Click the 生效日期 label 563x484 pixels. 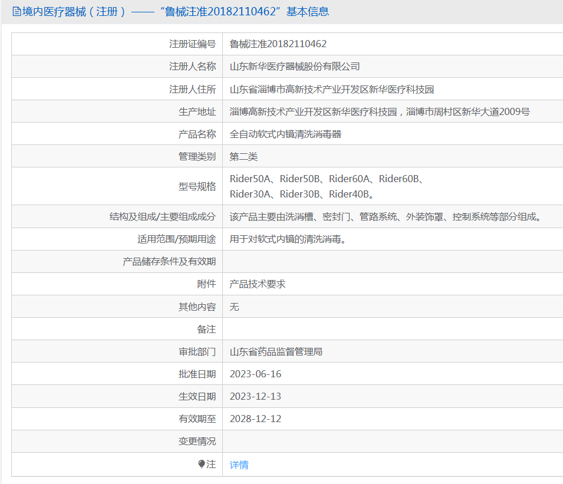[197, 396]
